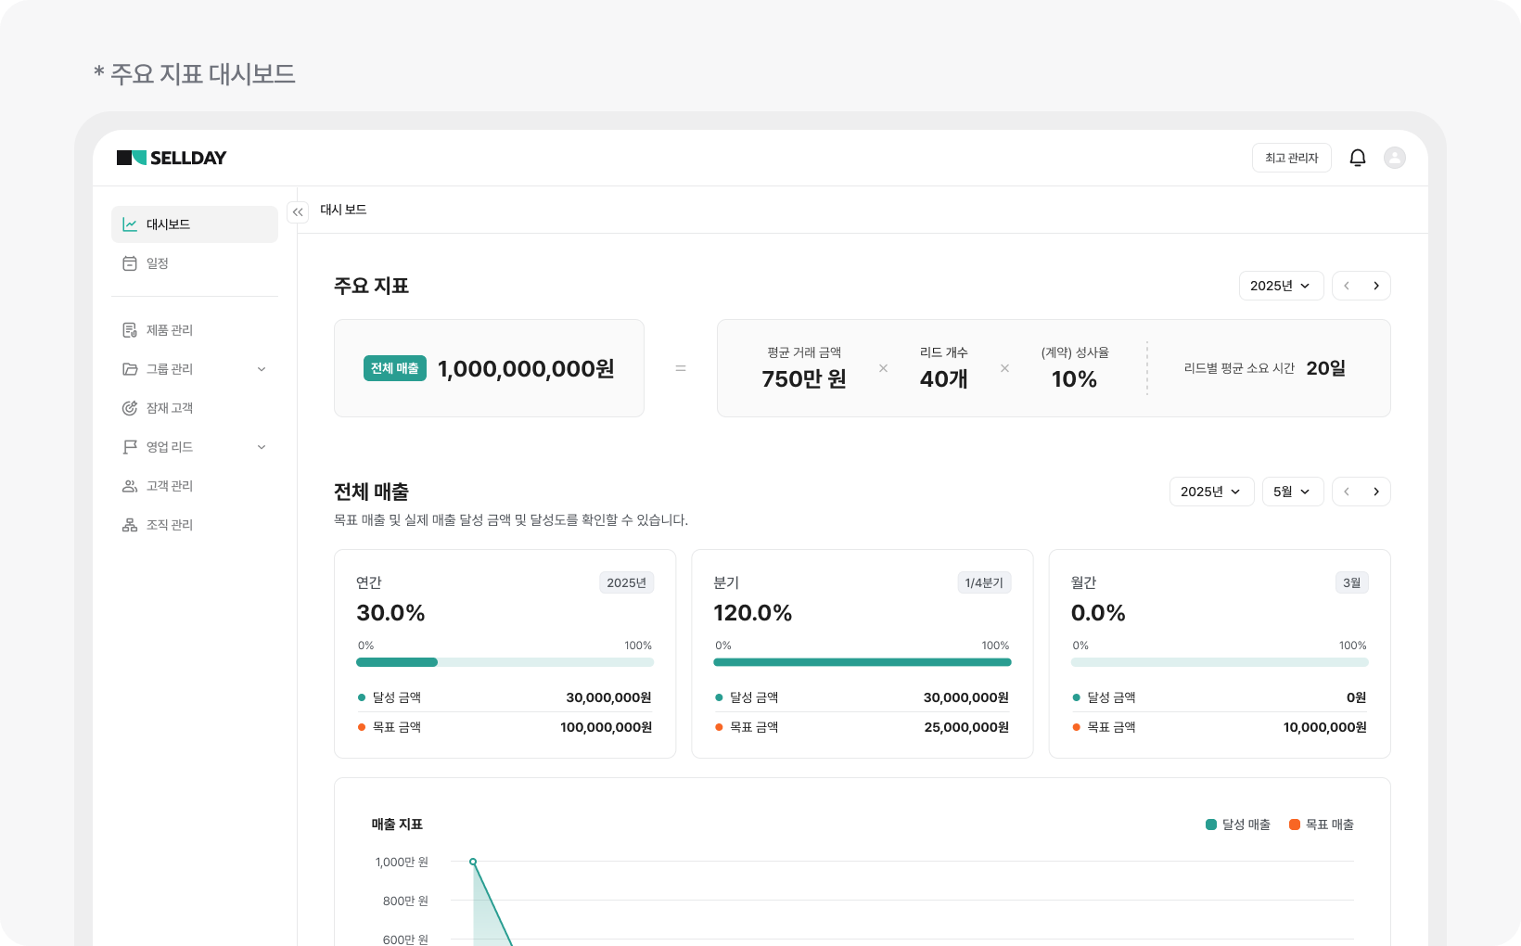Click the 영업 리드 flag icon
Screen dimensions: 1521x946
pyautogui.click(x=130, y=447)
